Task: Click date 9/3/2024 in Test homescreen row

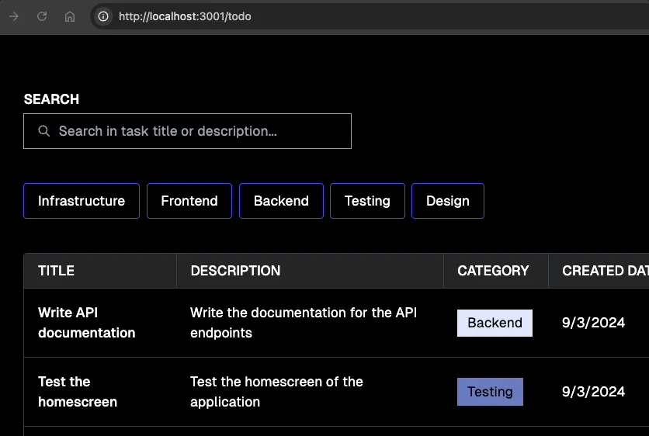Action: click(593, 392)
